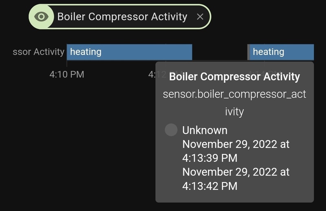Click the 4:10 PM axis label

click(67, 75)
